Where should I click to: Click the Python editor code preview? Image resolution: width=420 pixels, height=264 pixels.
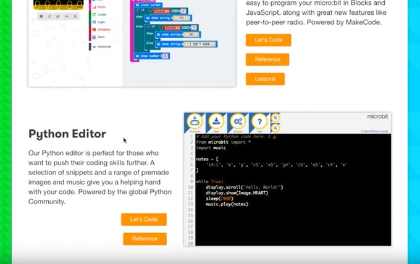pos(287,179)
